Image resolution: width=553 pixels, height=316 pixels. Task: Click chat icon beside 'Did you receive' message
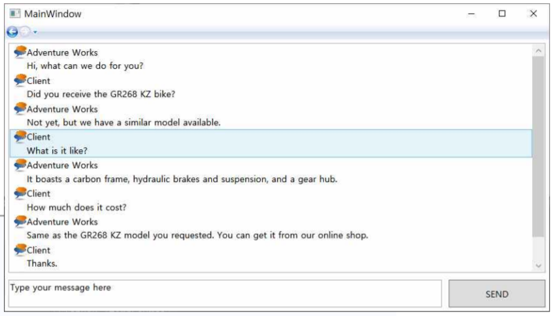20,80
